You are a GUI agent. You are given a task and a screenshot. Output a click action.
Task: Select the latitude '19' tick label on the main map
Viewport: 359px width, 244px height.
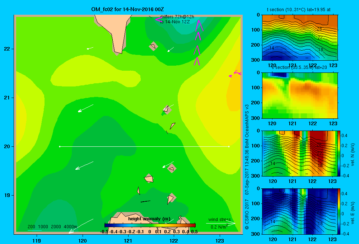click(x=7, y=195)
